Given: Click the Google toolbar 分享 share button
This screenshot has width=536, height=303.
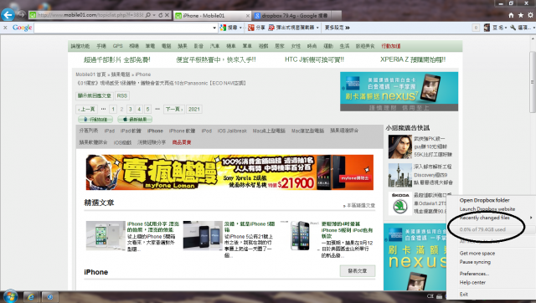Looking at the screenshot, I should click(256, 28).
